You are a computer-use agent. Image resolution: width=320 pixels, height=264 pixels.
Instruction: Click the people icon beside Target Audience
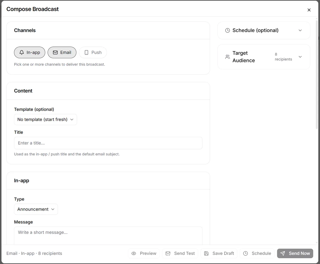(227, 57)
